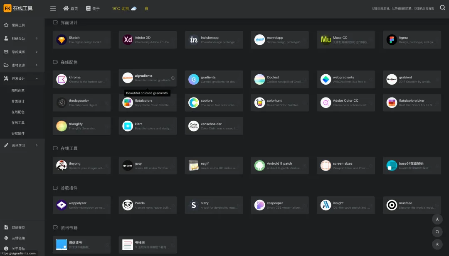Click the 书栈网 icon
The width and height of the screenshot is (449, 256).
coord(128,245)
